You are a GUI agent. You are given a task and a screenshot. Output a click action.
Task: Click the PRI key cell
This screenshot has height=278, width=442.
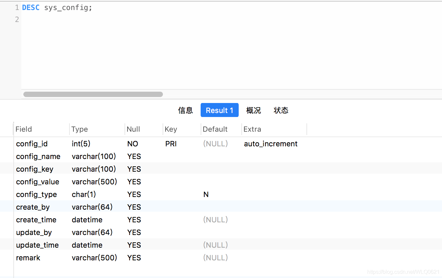point(171,144)
